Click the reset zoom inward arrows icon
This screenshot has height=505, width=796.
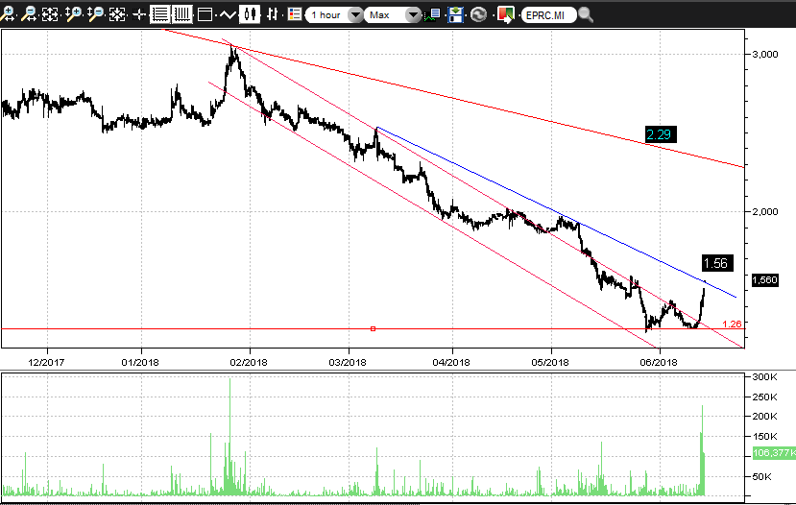click(117, 14)
